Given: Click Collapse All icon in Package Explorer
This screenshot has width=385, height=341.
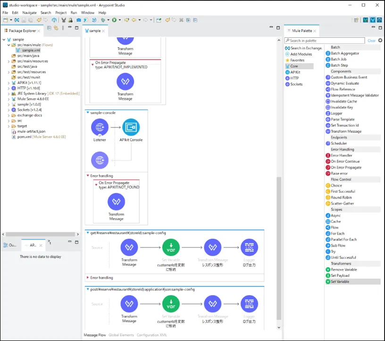Looking at the screenshot, I should (49, 28).
